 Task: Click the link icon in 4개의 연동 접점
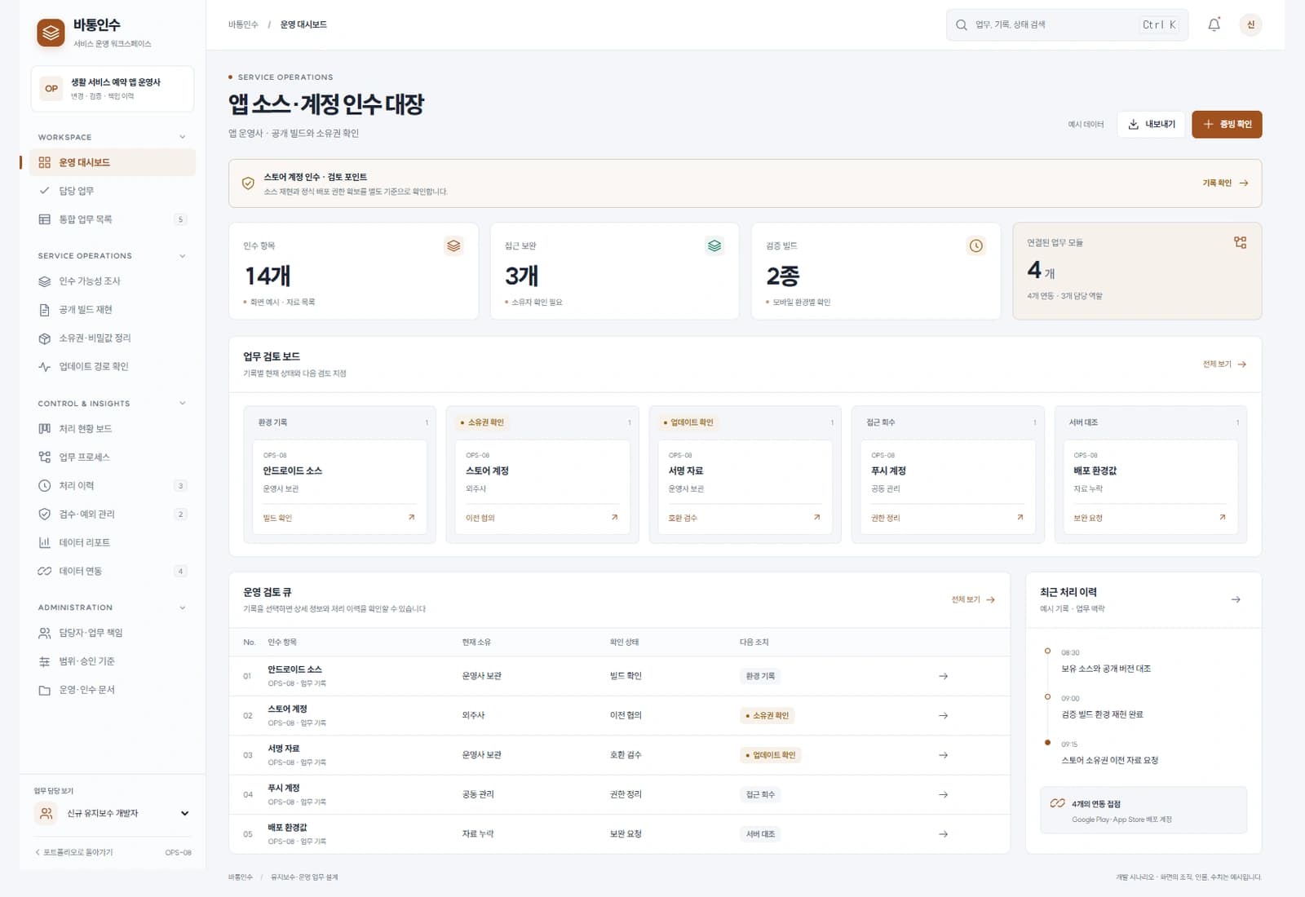[1057, 803]
